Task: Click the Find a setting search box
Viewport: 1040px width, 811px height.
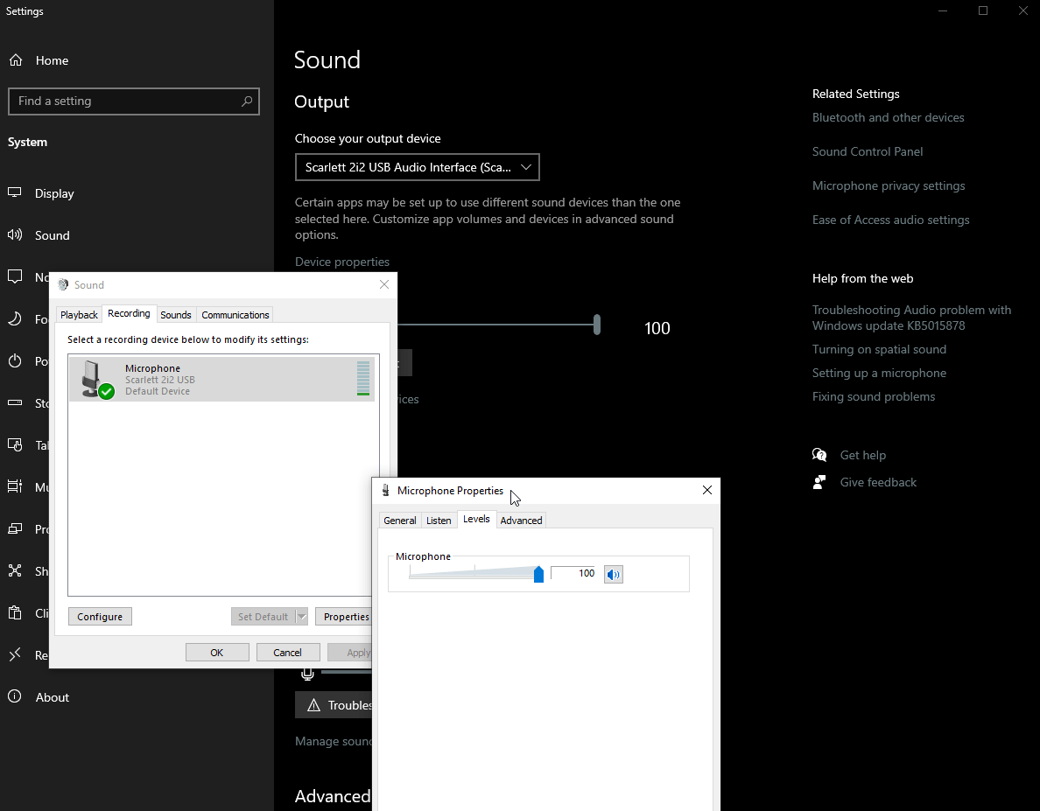Action: coord(133,101)
